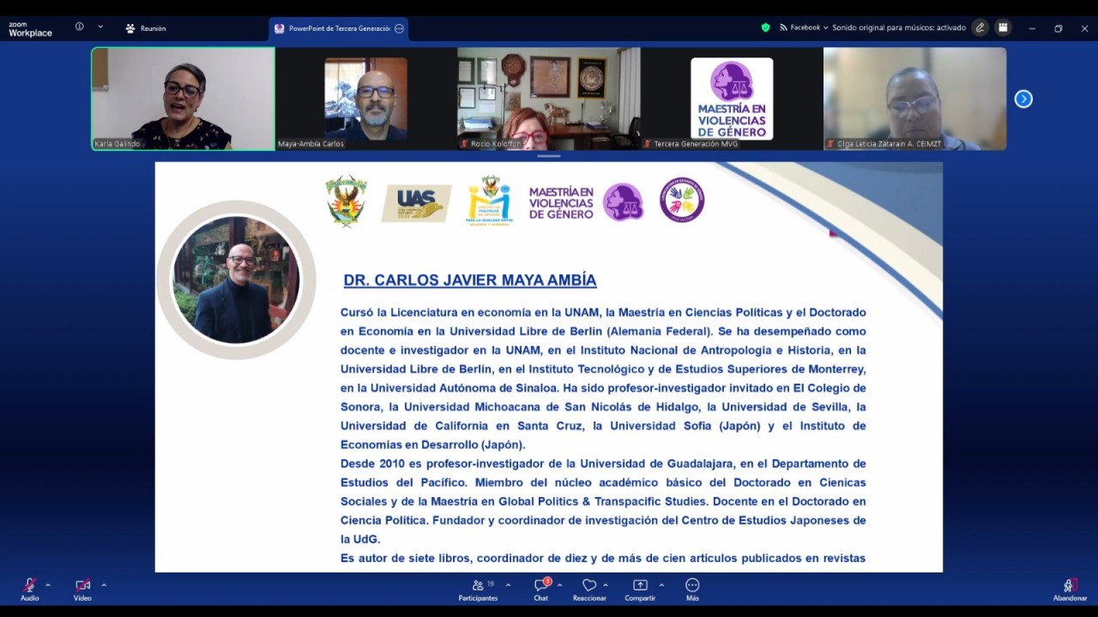Click the UAS logo on the slide
This screenshot has height=617, width=1098.
pos(416,203)
